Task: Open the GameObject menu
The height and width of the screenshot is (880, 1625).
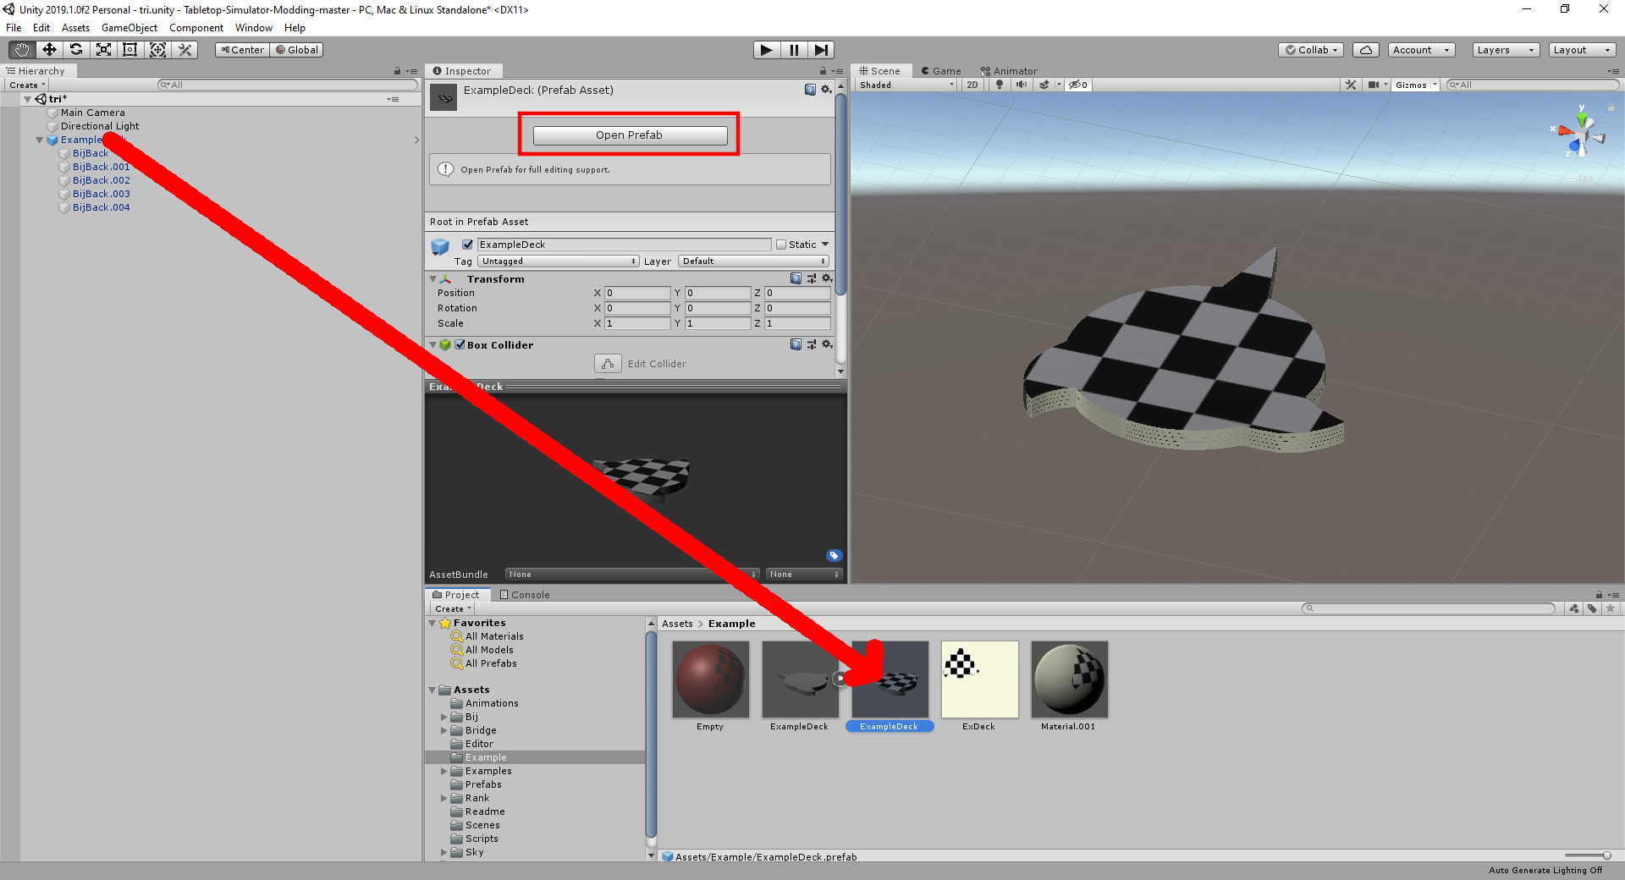Action: coord(129,28)
